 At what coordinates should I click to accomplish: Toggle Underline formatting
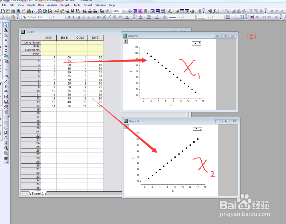pos(79,17)
